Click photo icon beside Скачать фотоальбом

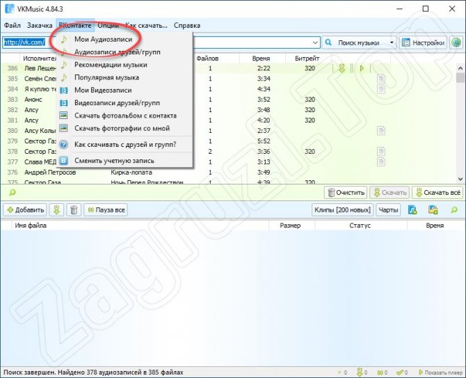click(63, 116)
